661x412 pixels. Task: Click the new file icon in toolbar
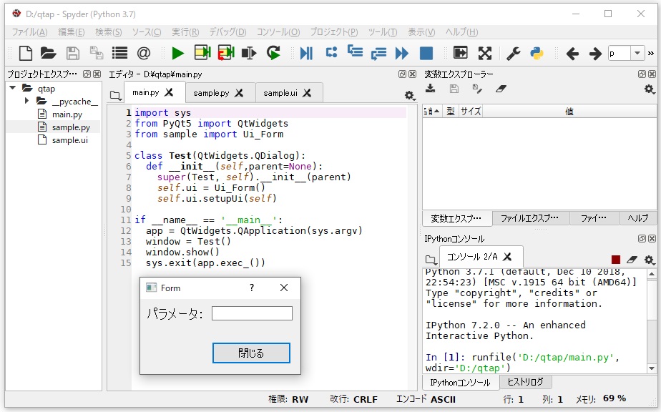pos(25,53)
